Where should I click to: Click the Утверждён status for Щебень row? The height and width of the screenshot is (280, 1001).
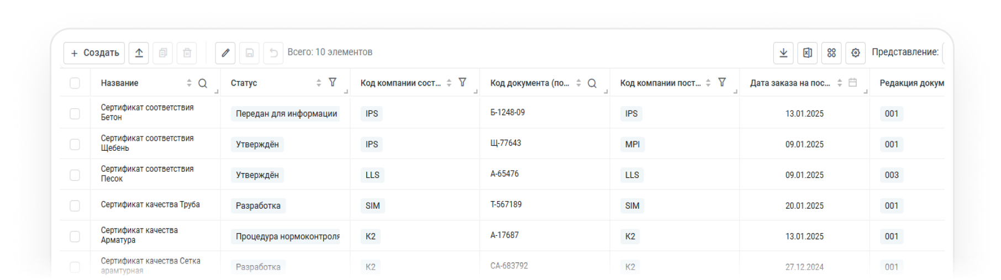point(257,145)
